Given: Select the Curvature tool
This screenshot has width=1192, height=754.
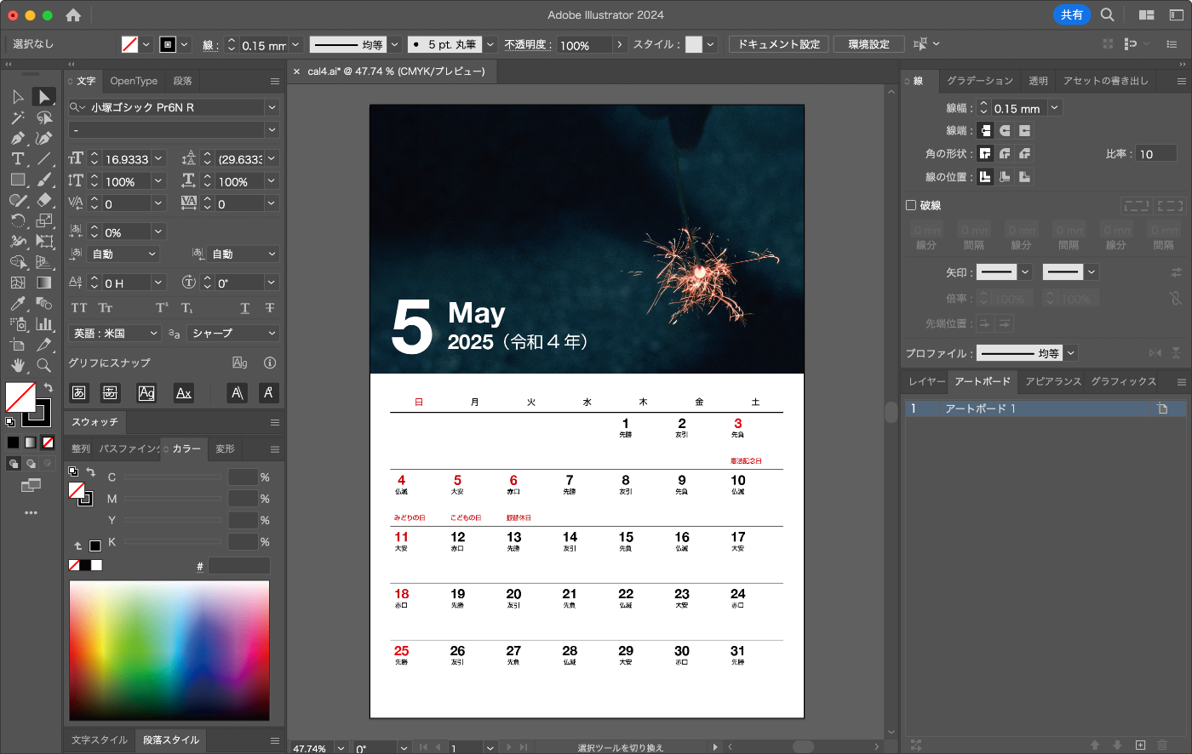Looking at the screenshot, I should [44, 138].
